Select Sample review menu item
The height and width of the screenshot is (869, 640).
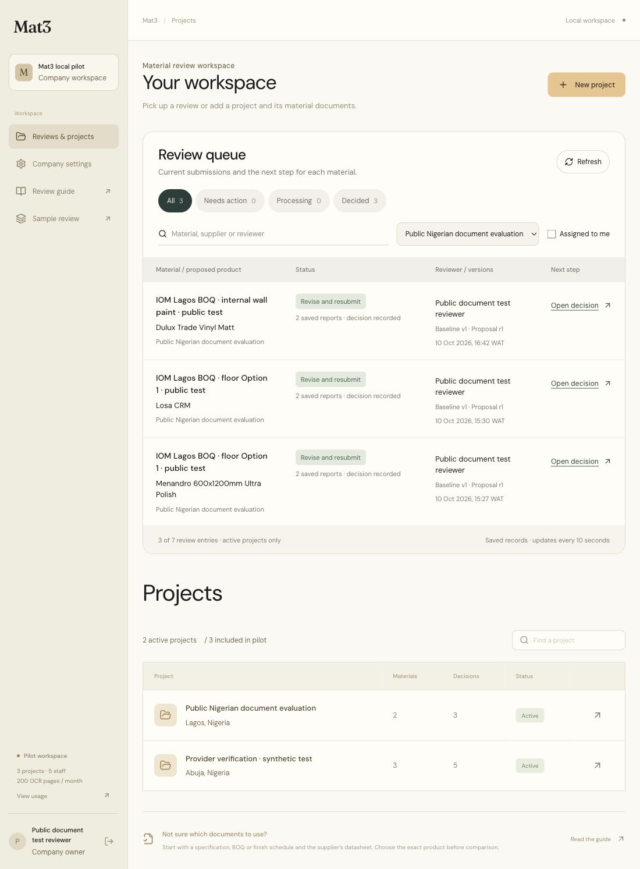click(x=63, y=218)
